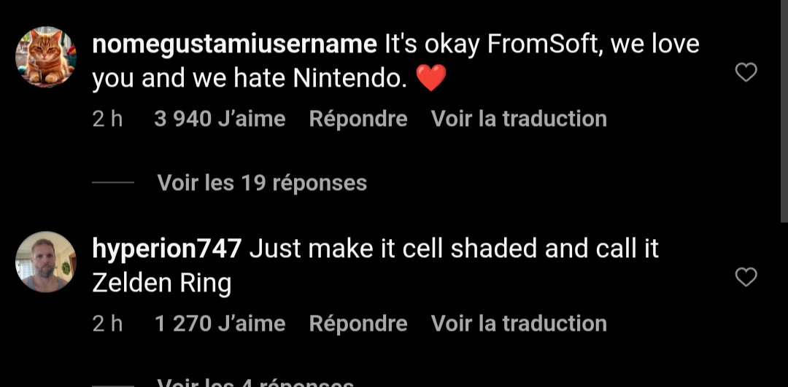Translate the FromSoft comment with "Voir la traduction"
The image size is (788, 387).
coord(519,119)
